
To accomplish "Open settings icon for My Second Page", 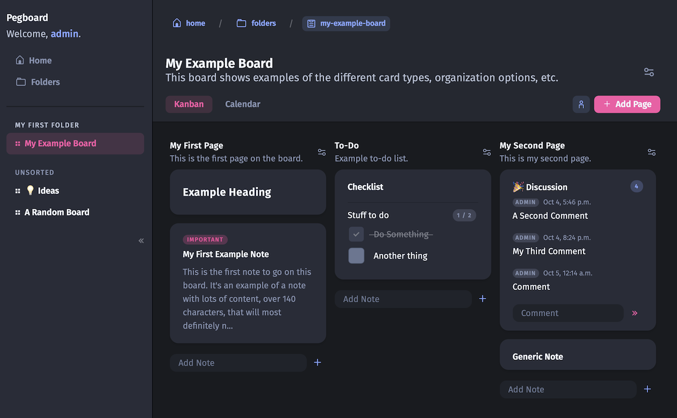I will 651,152.
